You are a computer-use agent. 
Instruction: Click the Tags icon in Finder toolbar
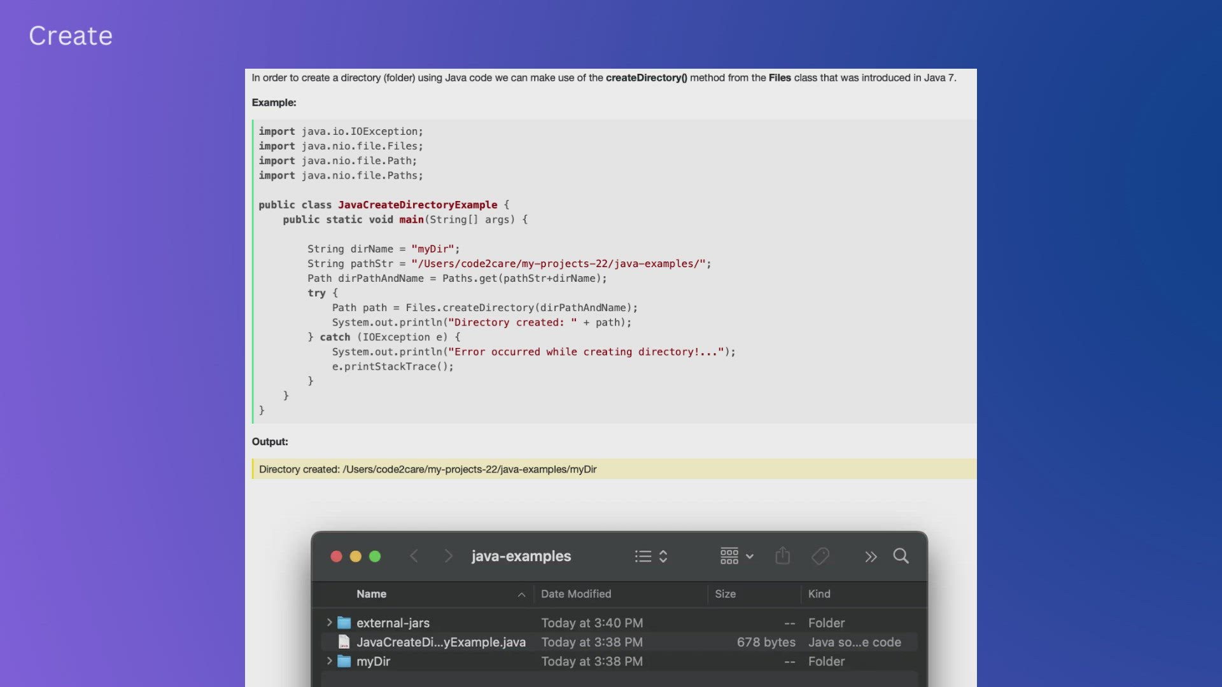coord(820,557)
